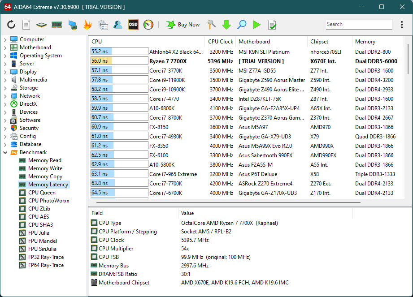Click the results checkmark document icon
This screenshot has height=297, width=413.
point(272,25)
